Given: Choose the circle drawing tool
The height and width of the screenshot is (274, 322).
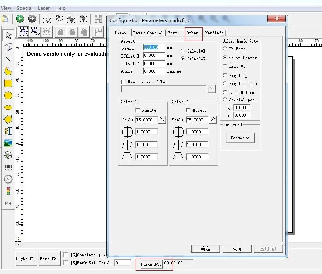Looking at the screenshot, I should 8,95.
